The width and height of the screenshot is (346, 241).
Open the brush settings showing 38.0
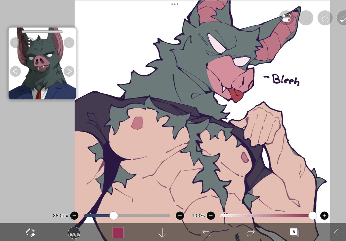pyautogui.click(x=74, y=233)
